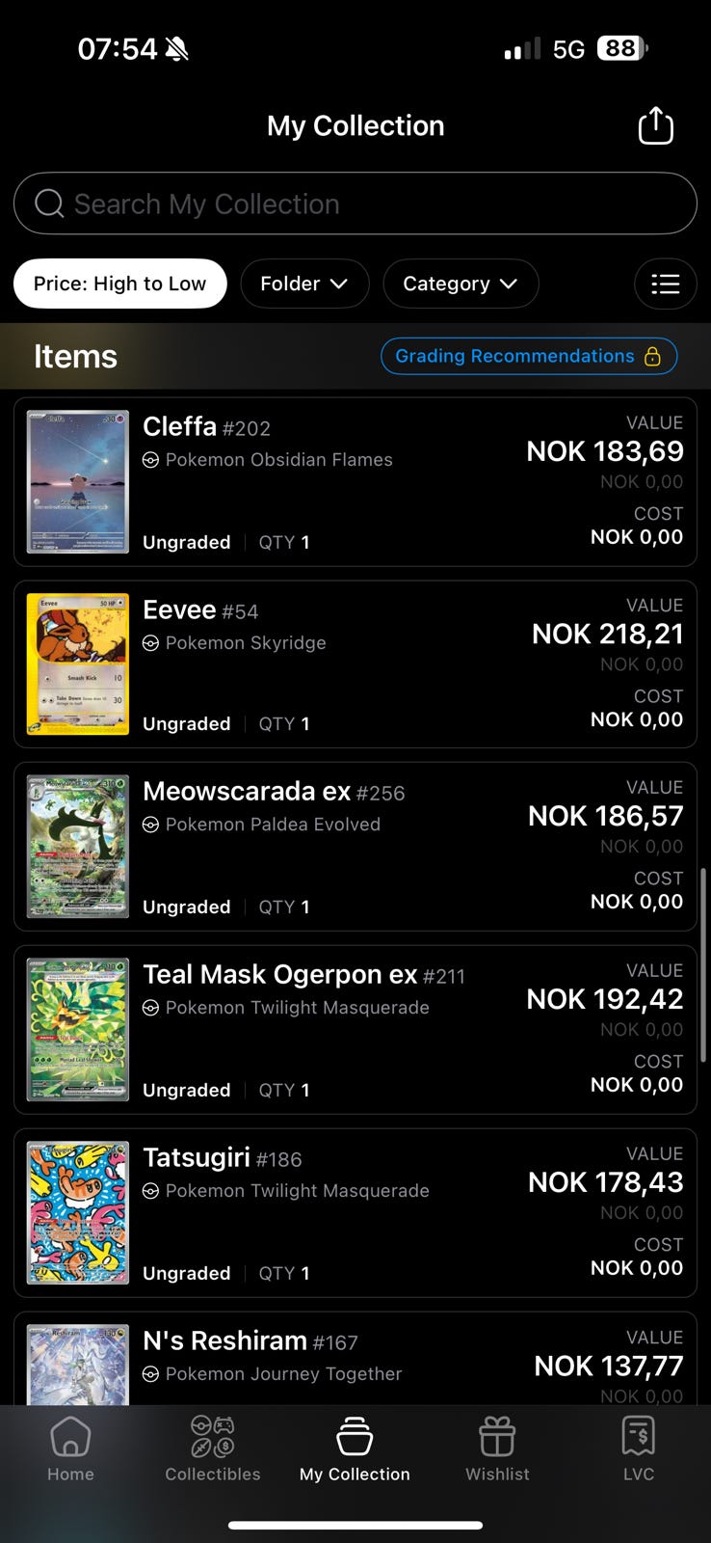Toggle the Price: High to Low sort

point(119,284)
